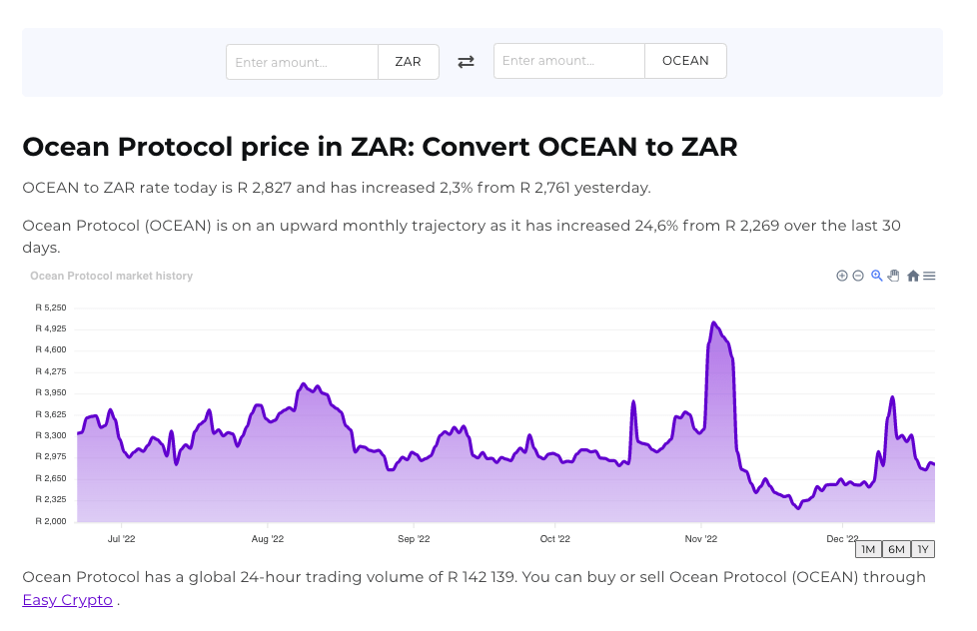Follow the Easy Crypto link
The image size is (977, 631).
click(67, 600)
